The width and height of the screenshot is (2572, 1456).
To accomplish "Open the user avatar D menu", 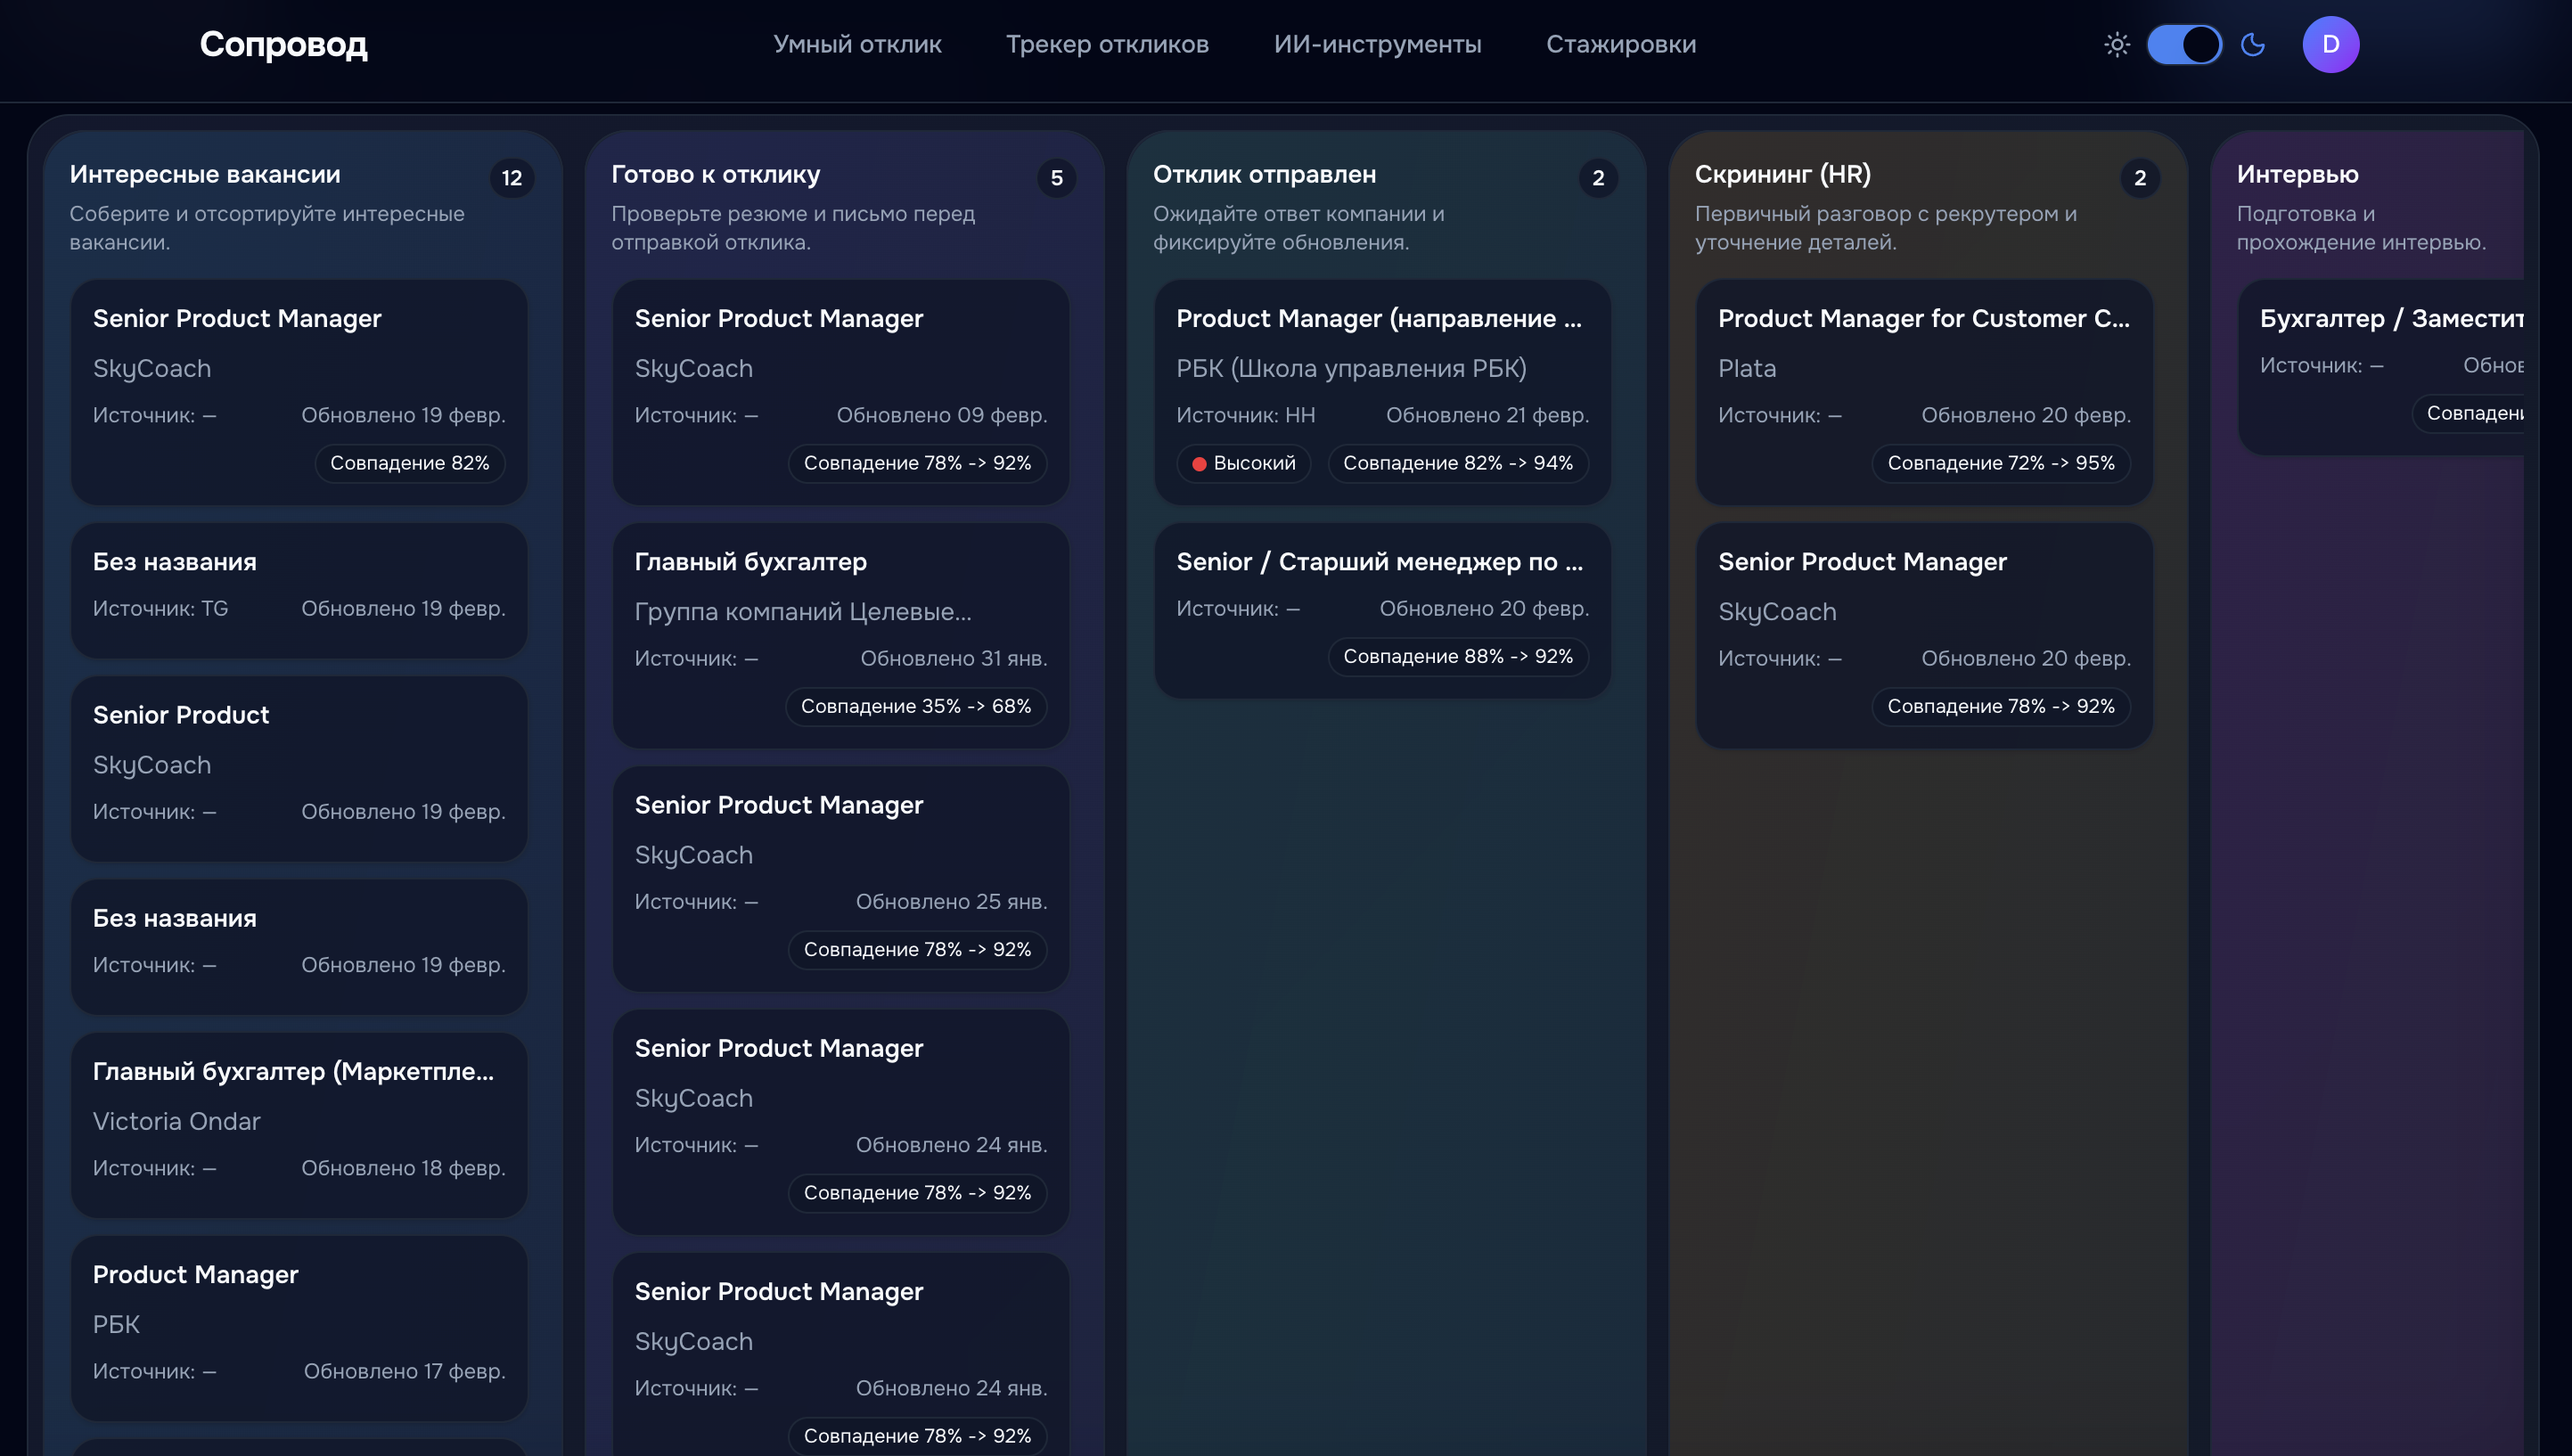I will (2330, 45).
